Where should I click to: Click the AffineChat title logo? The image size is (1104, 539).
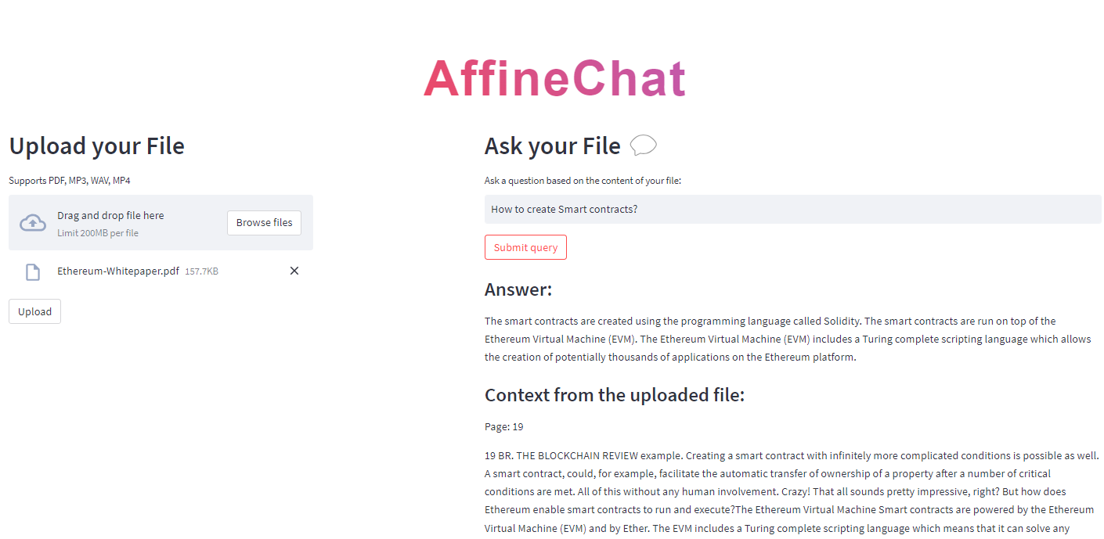554,78
